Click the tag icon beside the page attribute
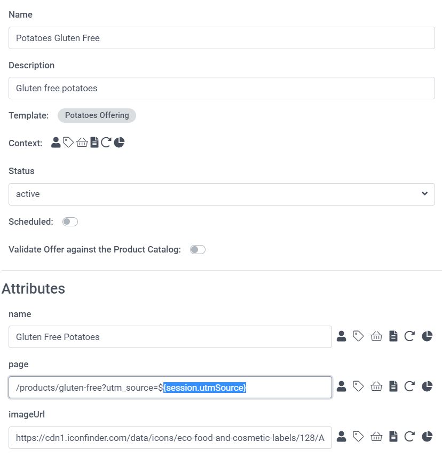 click(359, 386)
